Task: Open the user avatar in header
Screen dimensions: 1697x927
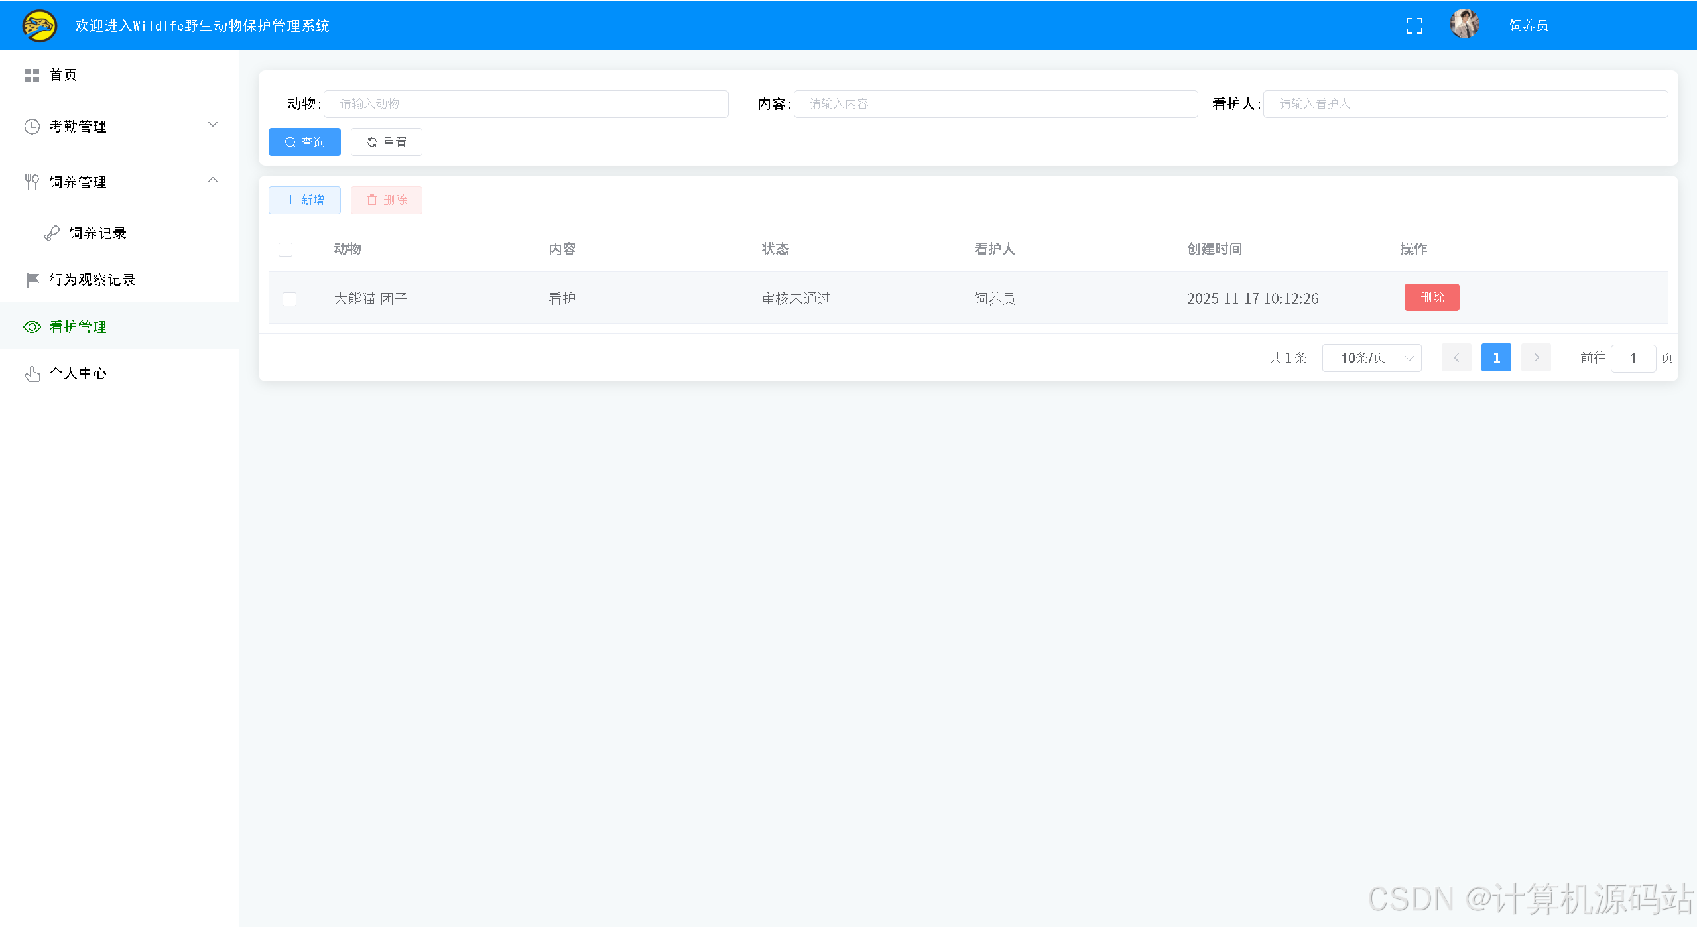Action: (1464, 25)
